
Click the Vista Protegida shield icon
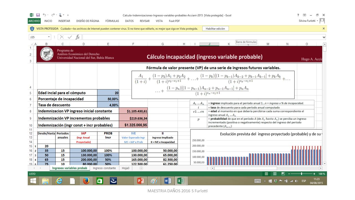pos(32,29)
